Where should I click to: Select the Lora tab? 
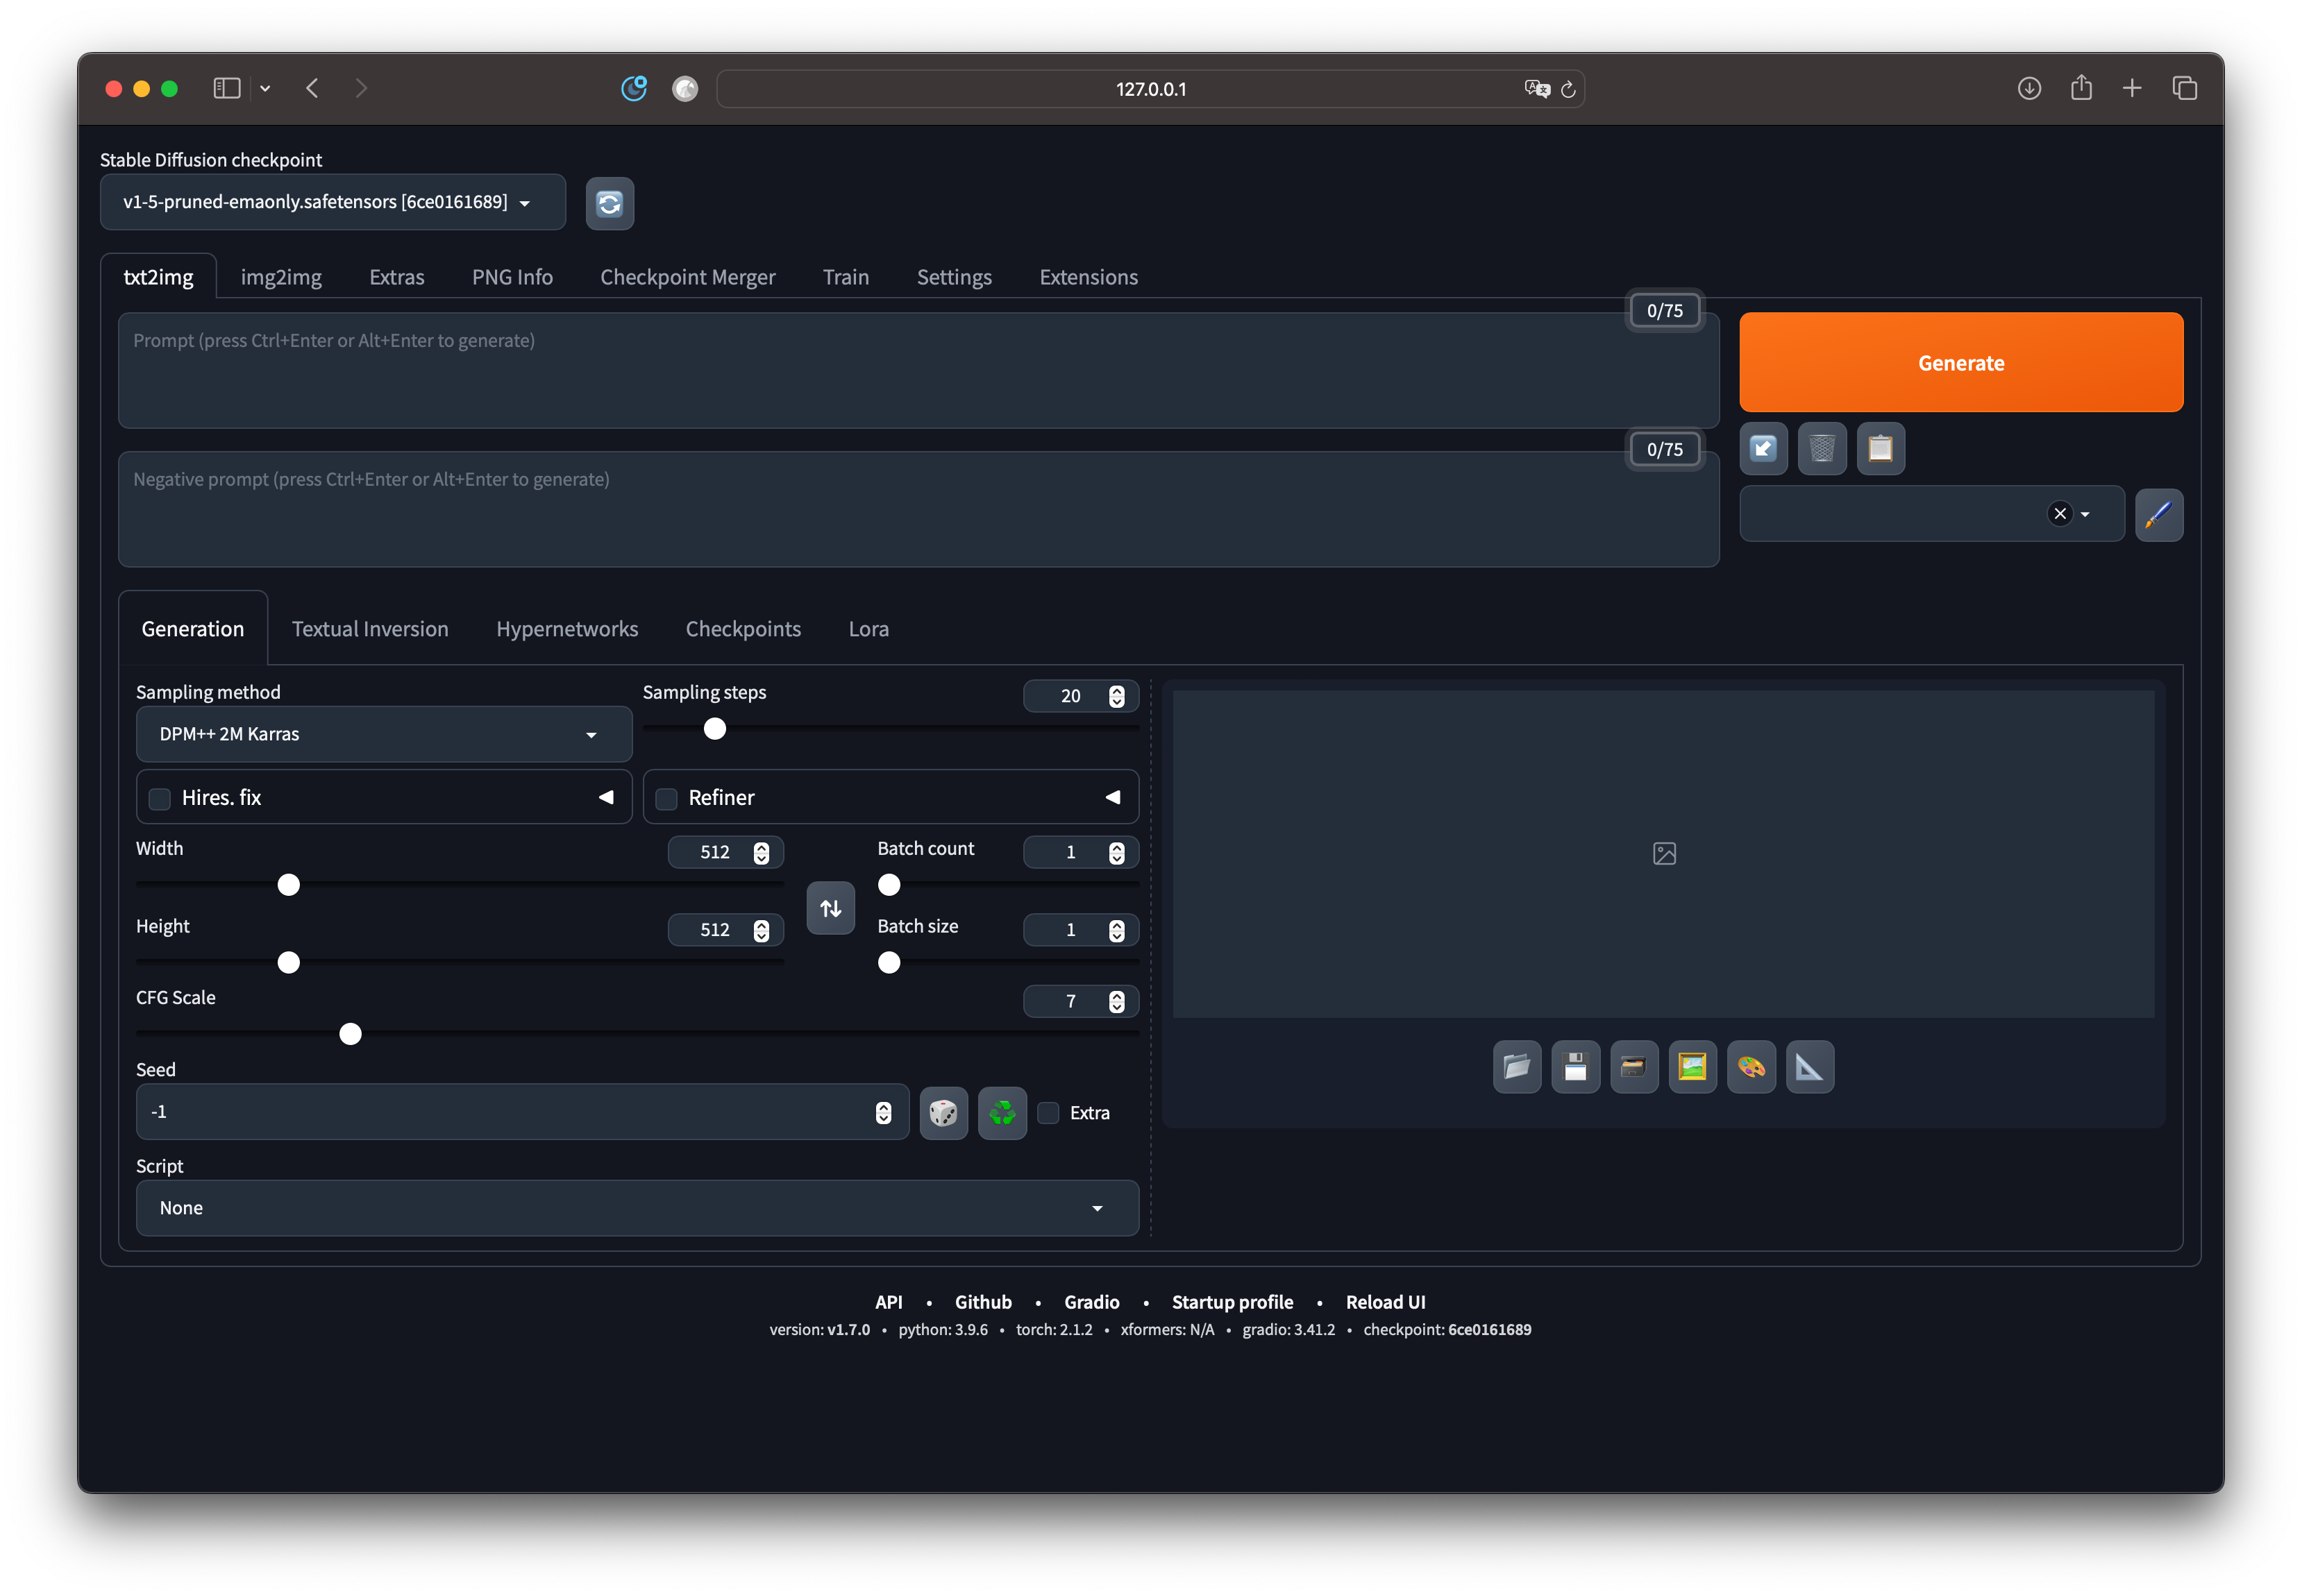pos(868,629)
